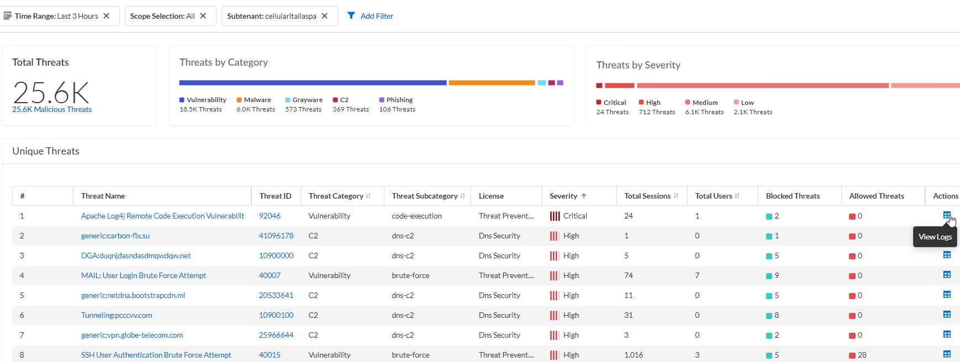Open threat ID 40007 details
Viewport: 960px width, 362px height.
270,275
